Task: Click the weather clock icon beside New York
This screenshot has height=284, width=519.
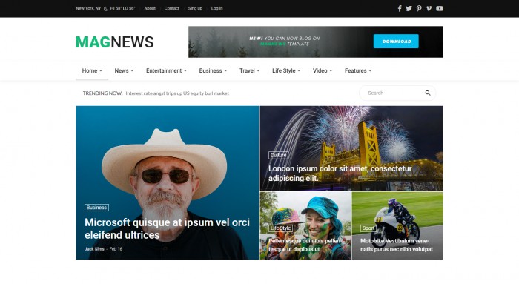Action: (x=105, y=9)
